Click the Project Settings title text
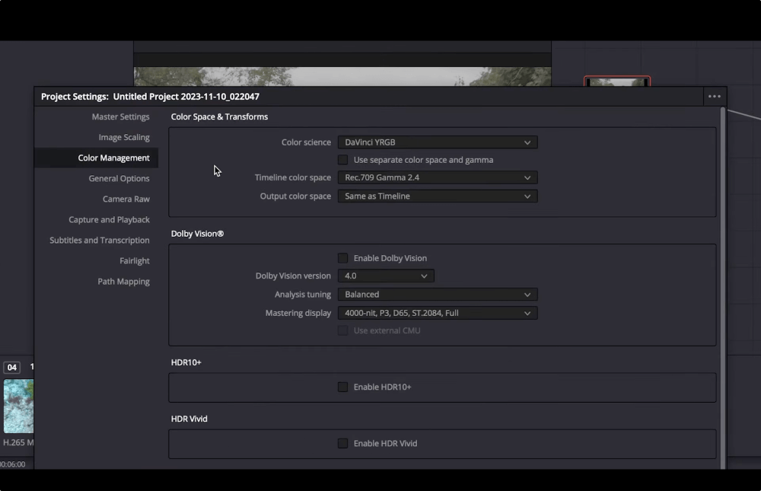Image resolution: width=761 pixels, height=491 pixels. point(150,96)
